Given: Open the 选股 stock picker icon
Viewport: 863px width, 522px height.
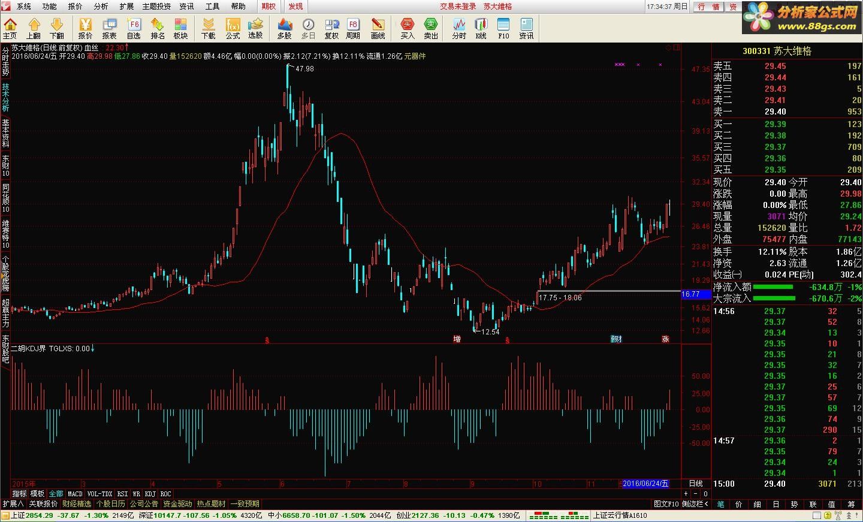Looking at the screenshot, I should click(x=255, y=28).
